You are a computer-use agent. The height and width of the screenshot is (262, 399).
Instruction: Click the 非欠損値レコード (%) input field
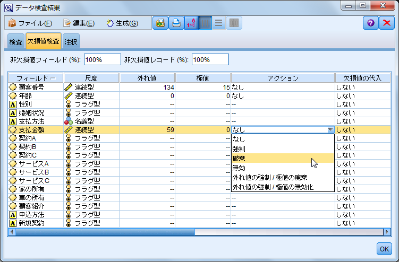point(210,59)
